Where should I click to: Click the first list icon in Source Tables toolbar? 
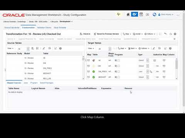(33, 48)
